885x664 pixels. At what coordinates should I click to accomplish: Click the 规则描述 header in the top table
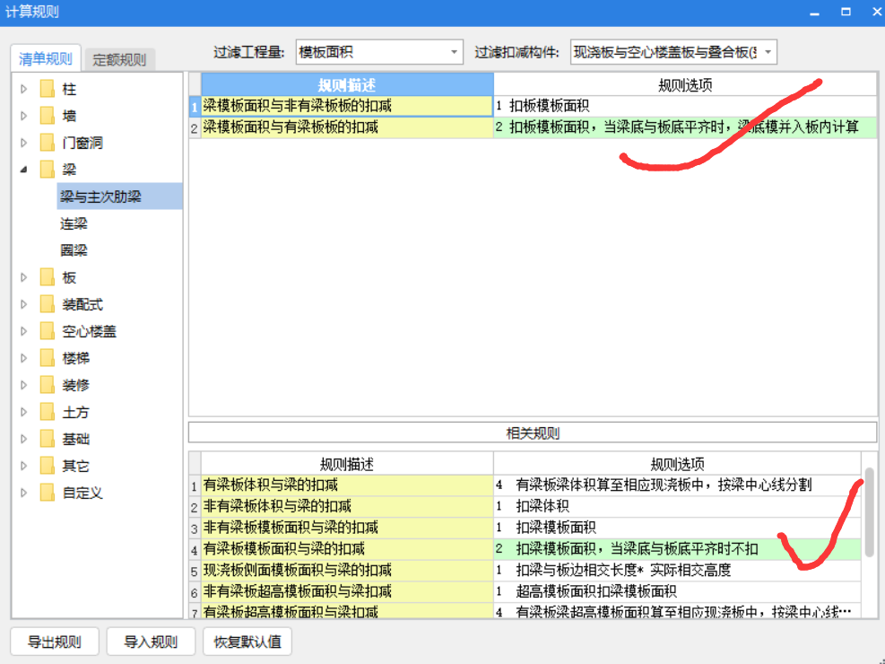click(346, 84)
